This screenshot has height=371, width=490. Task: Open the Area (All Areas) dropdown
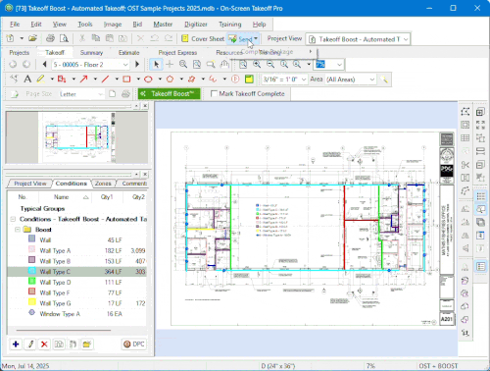[351, 79]
